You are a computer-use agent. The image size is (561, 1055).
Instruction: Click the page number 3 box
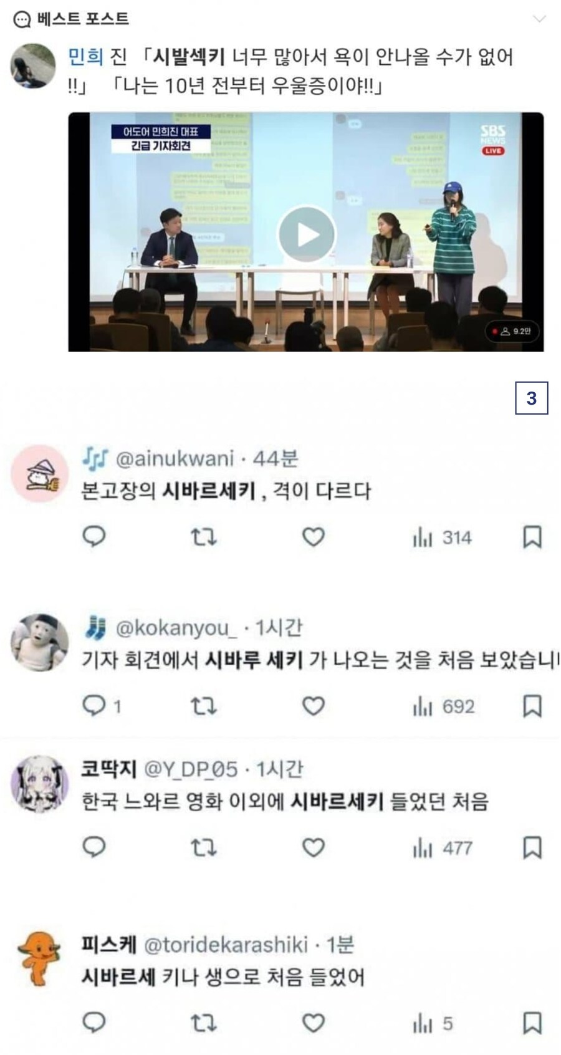[532, 398]
